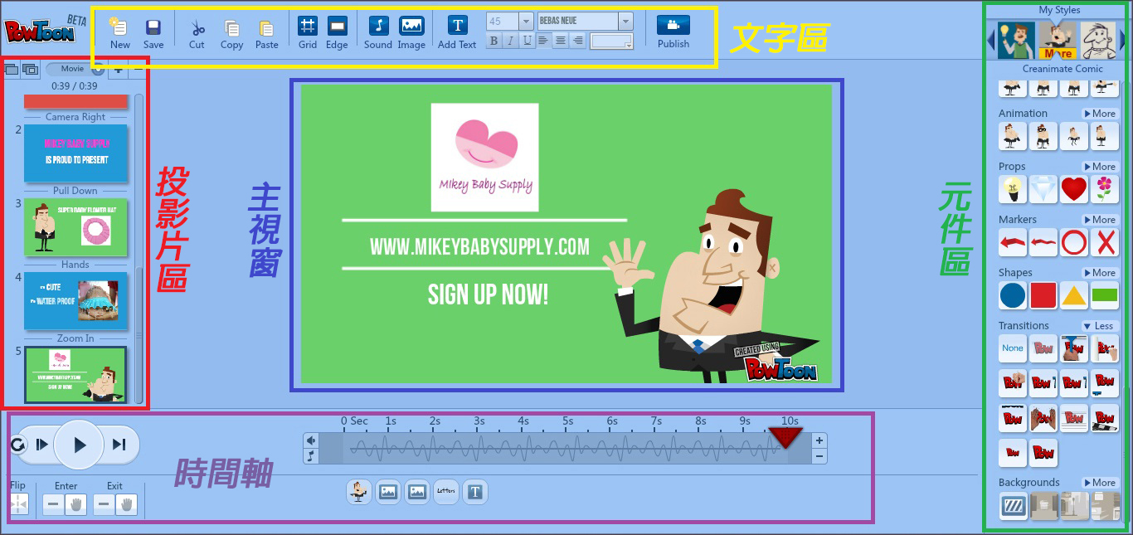Click the Paste icon
Image resolution: width=1133 pixels, height=535 pixels.
[x=266, y=26]
